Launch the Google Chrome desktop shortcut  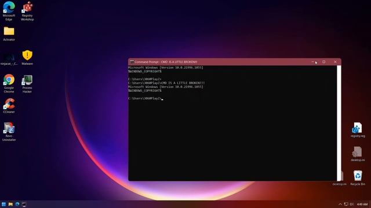[x=9, y=83]
